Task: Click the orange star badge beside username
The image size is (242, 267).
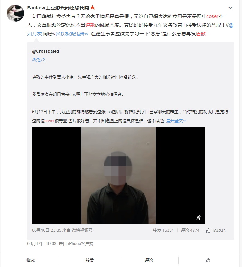Action: (x=92, y=8)
